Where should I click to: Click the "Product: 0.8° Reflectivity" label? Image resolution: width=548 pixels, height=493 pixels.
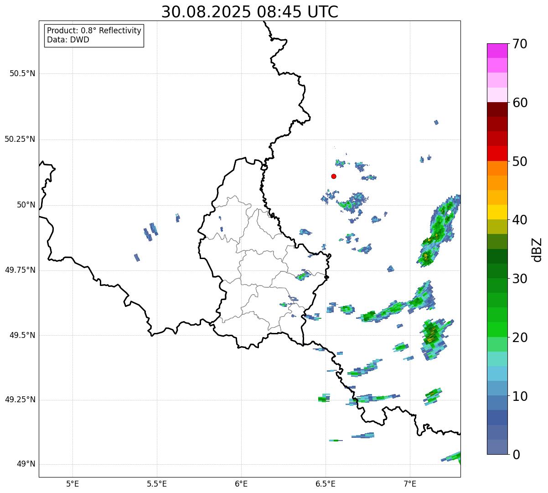[94, 31]
